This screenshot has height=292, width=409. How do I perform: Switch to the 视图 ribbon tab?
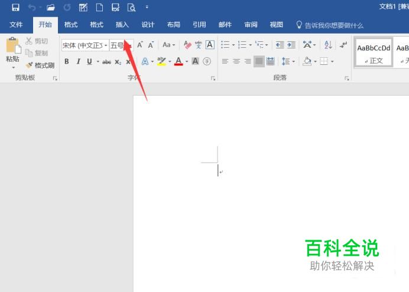tap(276, 25)
